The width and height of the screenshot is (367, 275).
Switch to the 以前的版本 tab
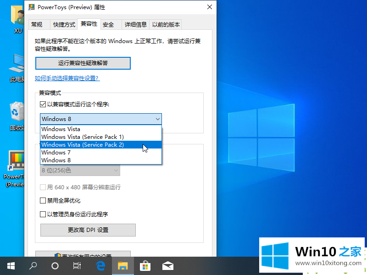166,25
